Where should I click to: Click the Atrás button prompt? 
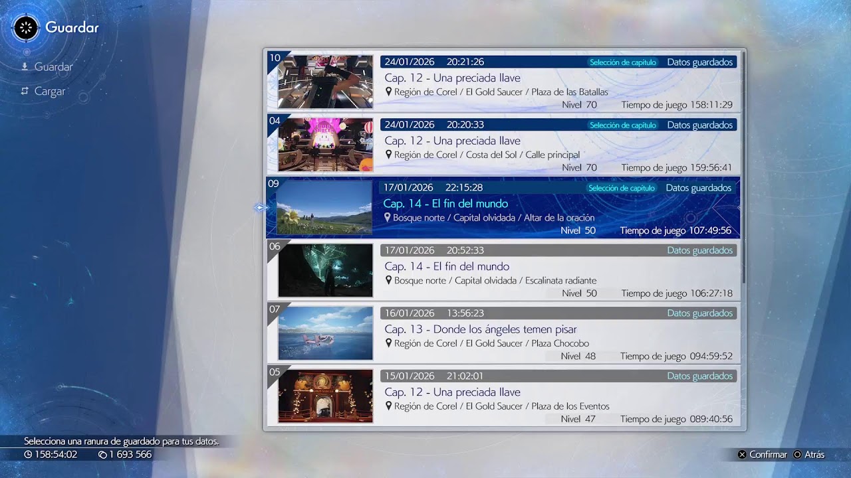pos(808,455)
